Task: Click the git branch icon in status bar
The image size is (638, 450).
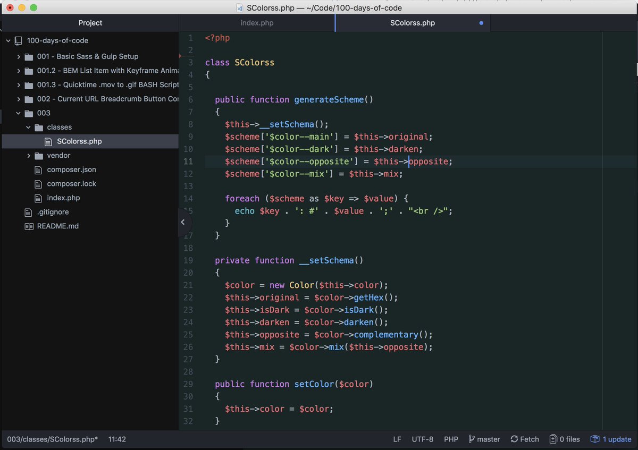Action: [x=472, y=439]
